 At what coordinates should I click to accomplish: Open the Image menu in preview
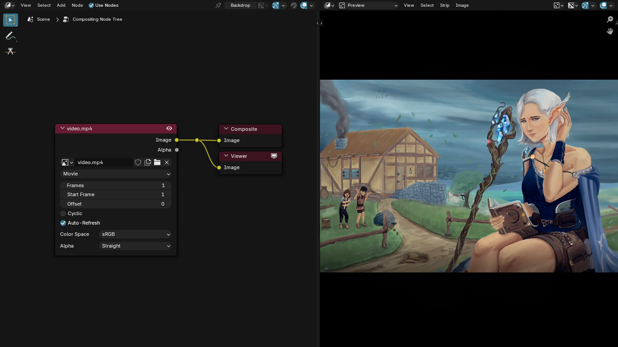click(462, 5)
